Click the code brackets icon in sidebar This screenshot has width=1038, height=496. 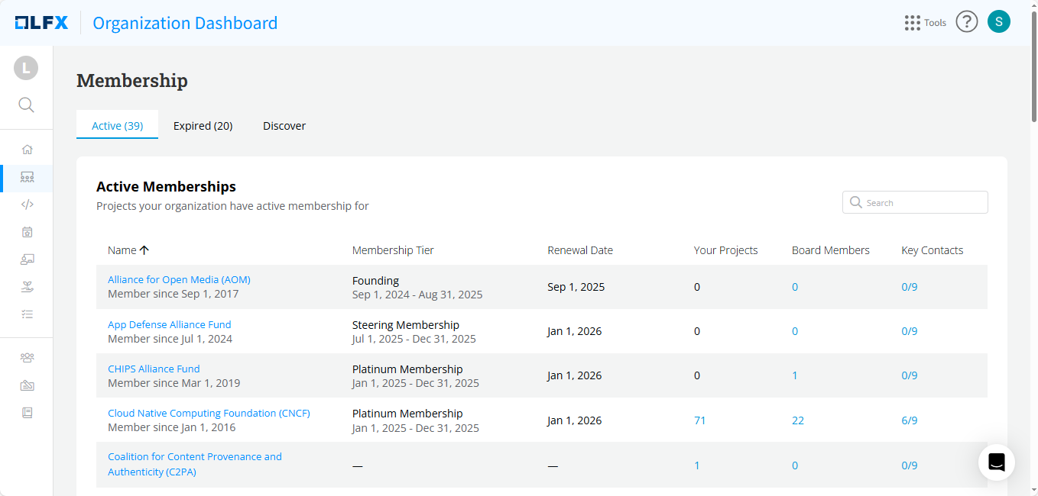click(27, 205)
